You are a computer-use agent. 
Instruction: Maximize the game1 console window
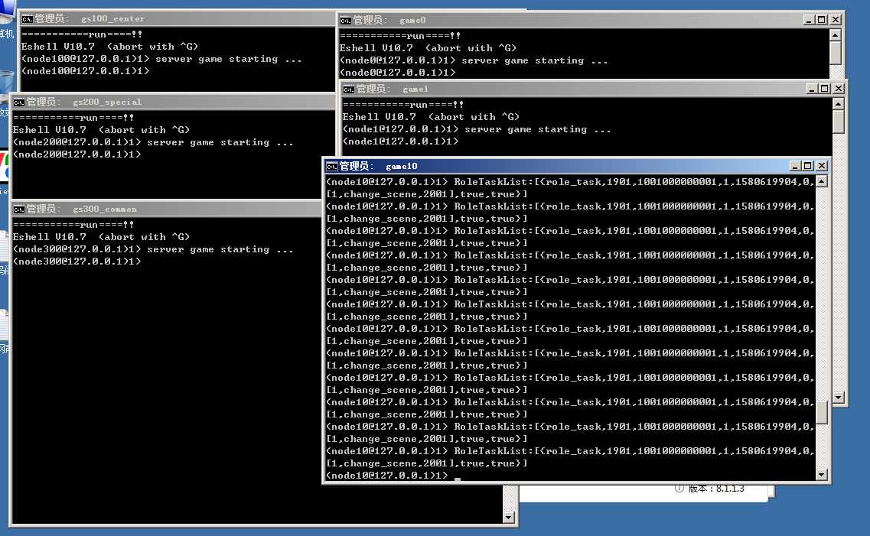click(x=824, y=89)
